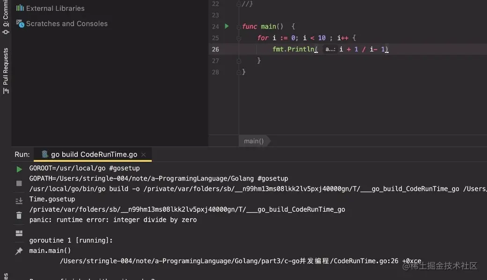Click the GOROOT=/usr/local/go output line

[84, 168]
